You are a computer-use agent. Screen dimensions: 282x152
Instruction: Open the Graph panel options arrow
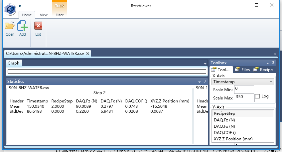click(205, 63)
